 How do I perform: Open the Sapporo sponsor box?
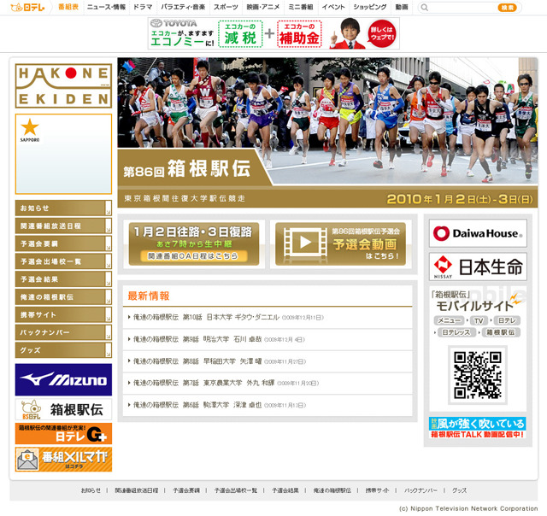click(63, 154)
